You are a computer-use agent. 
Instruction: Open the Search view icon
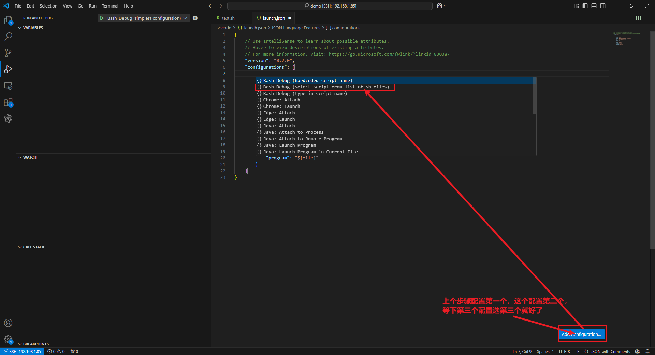point(8,36)
